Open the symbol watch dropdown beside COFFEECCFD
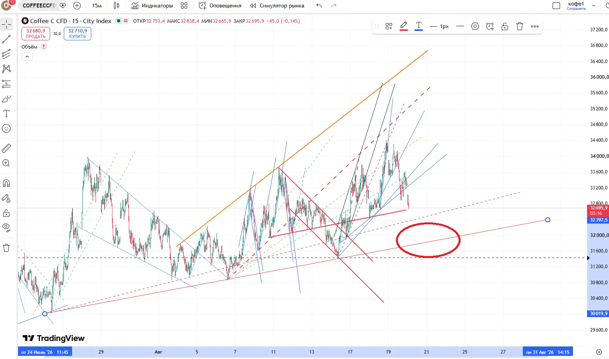Screen dimensions: 609x359 [x=63, y=5]
